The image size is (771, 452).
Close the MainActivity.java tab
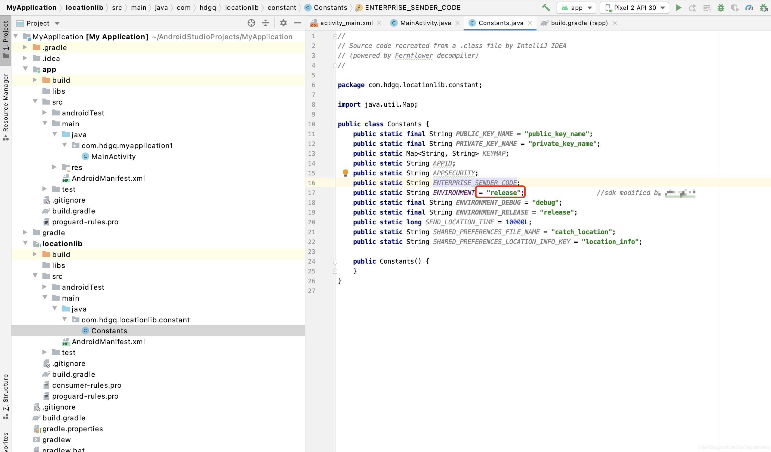pos(458,23)
